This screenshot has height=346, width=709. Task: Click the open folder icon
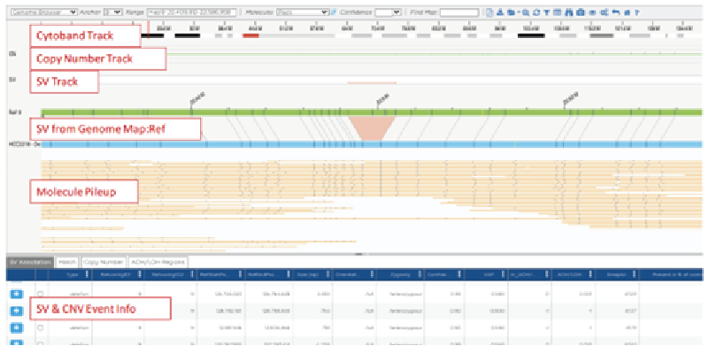[x=510, y=12]
